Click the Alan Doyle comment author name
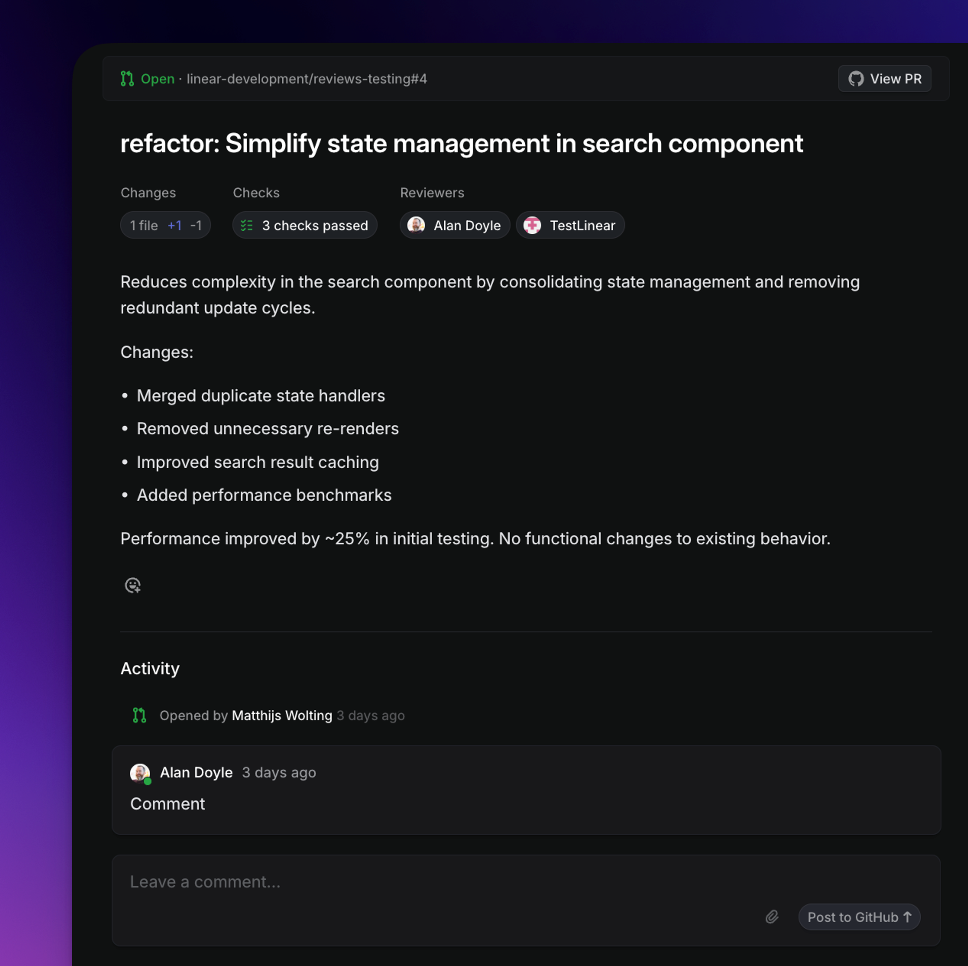The height and width of the screenshot is (966, 968). 196,773
